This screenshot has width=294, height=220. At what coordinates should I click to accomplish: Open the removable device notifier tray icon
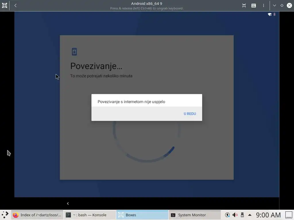(x=242, y=215)
